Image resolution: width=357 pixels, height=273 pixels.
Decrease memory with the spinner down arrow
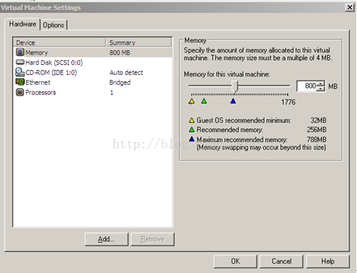click(x=320, y=89)
